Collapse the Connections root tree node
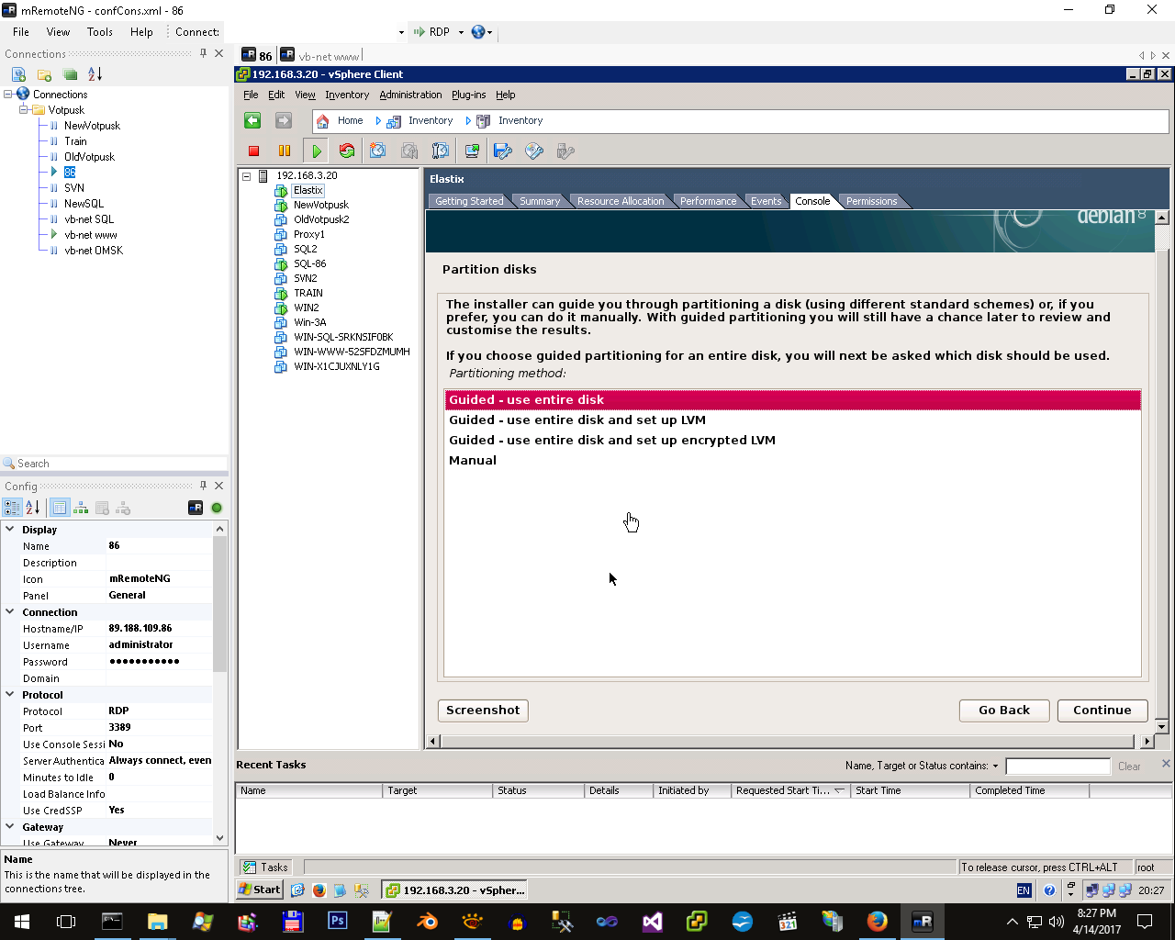This screenshot has height=940, width=1175. [8, 94]
